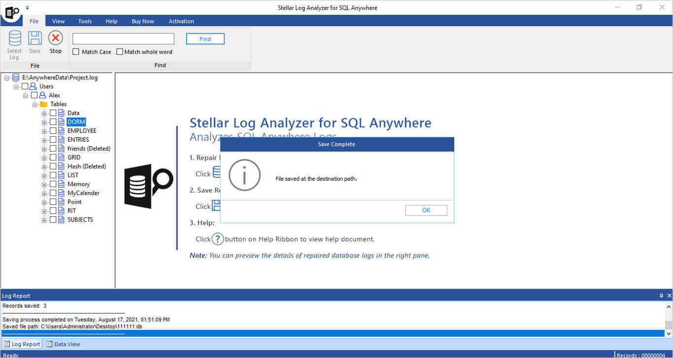Open the quick access toolbar dropdown arrow
This screenshot has width=673, height=358.
[x=27, y=8]
